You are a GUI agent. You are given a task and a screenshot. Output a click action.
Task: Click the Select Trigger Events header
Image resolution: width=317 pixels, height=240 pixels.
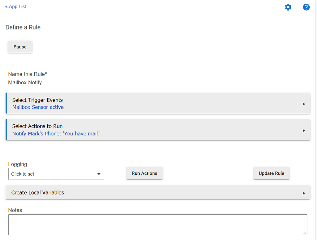pos(37,100)
